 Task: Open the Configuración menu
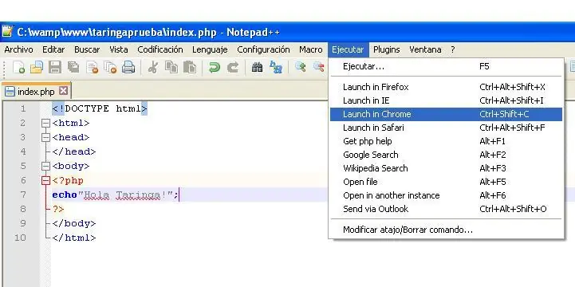point(263,50)
